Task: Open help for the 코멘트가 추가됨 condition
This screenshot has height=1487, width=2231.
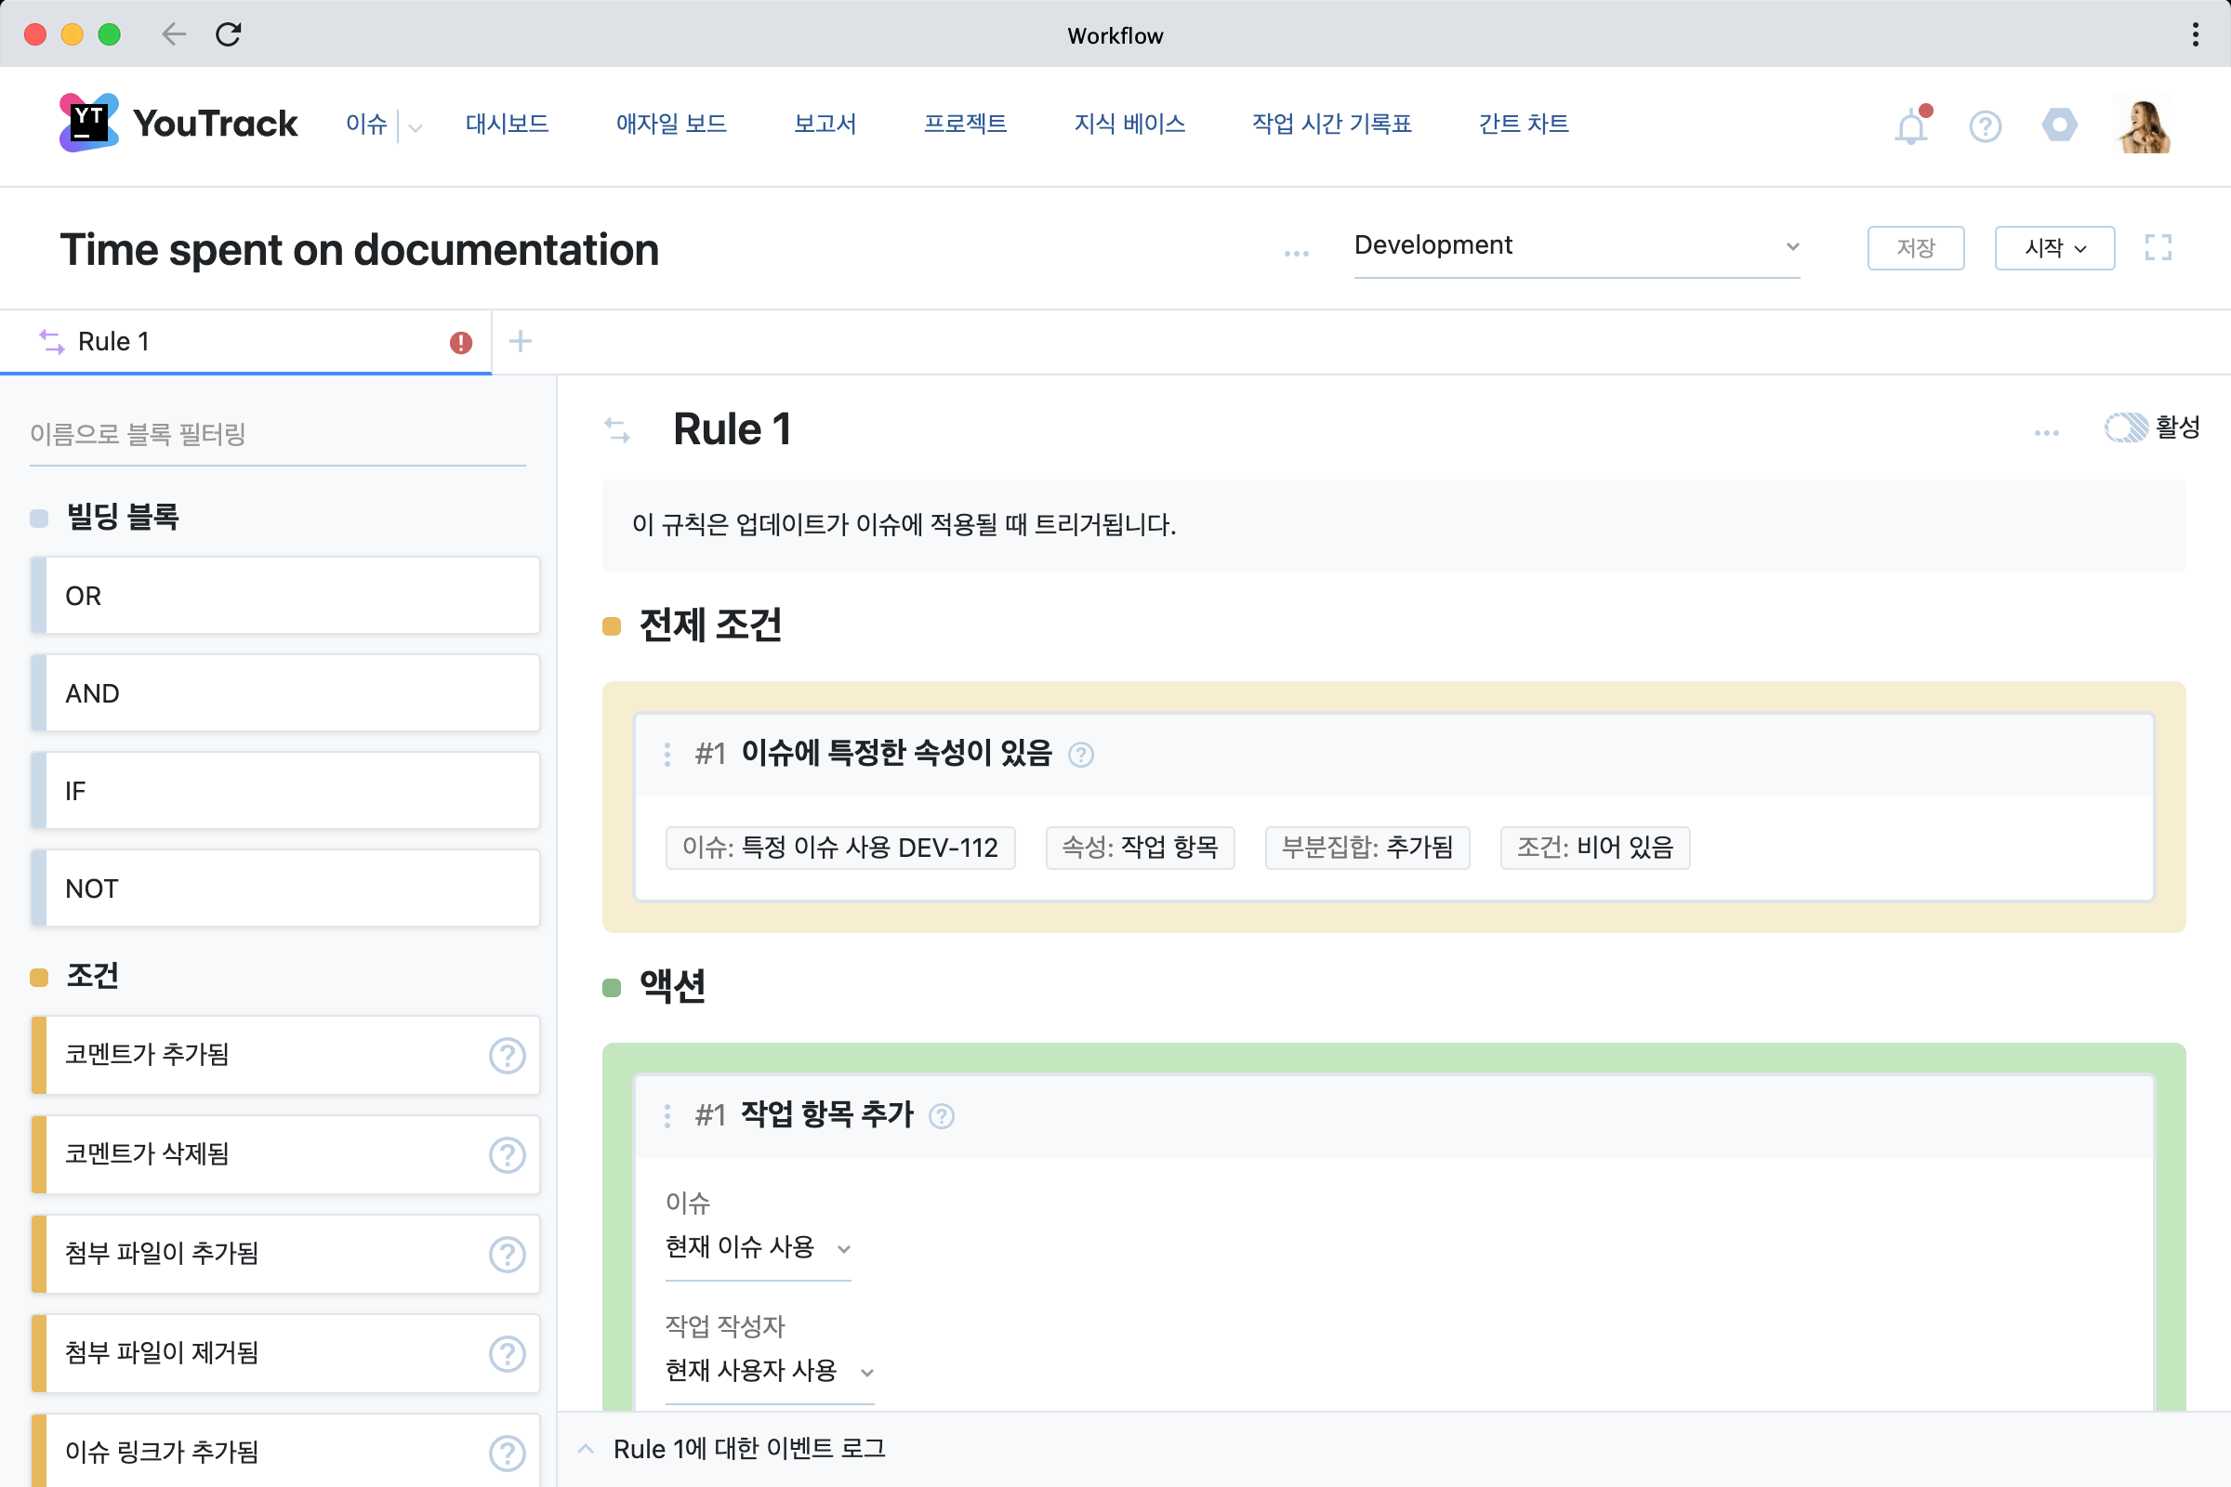Action: (x=508, y=1056)
